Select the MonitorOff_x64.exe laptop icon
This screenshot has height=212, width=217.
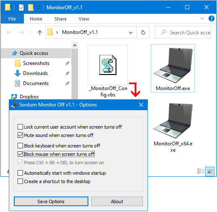point(173,121)
